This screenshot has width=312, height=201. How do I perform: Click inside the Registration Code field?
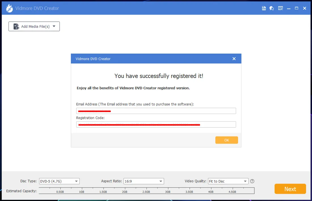click(156, 124)
